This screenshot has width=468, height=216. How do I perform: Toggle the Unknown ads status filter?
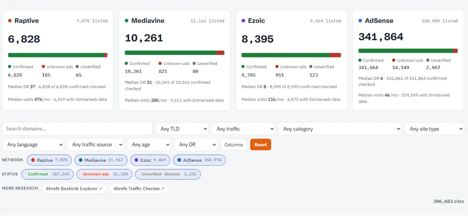click(x=104, y=174)
